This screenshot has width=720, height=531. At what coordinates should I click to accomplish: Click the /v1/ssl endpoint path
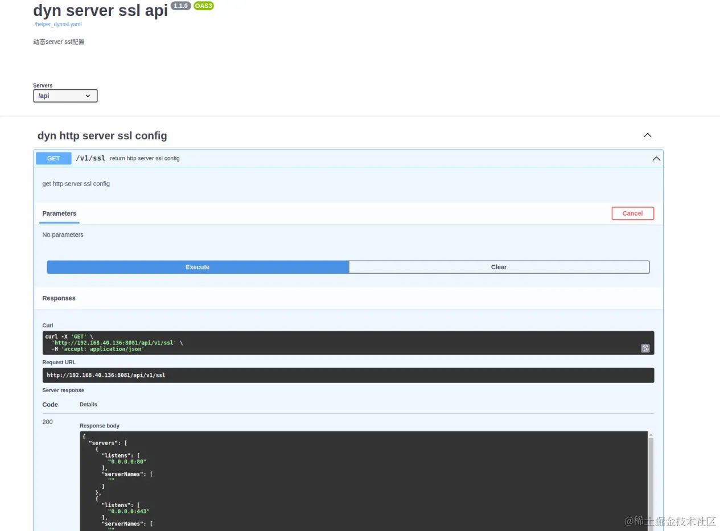[x=90, y=158]
